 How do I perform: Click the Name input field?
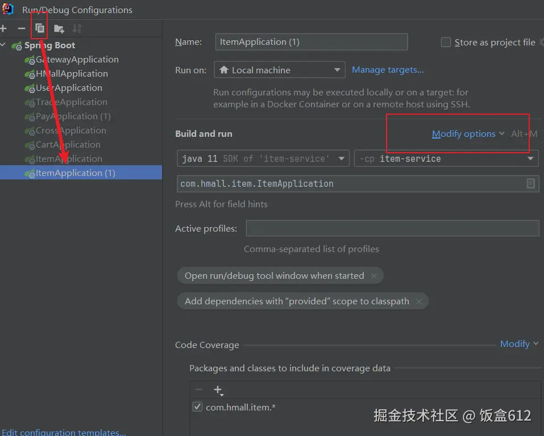tap(311, 42)
